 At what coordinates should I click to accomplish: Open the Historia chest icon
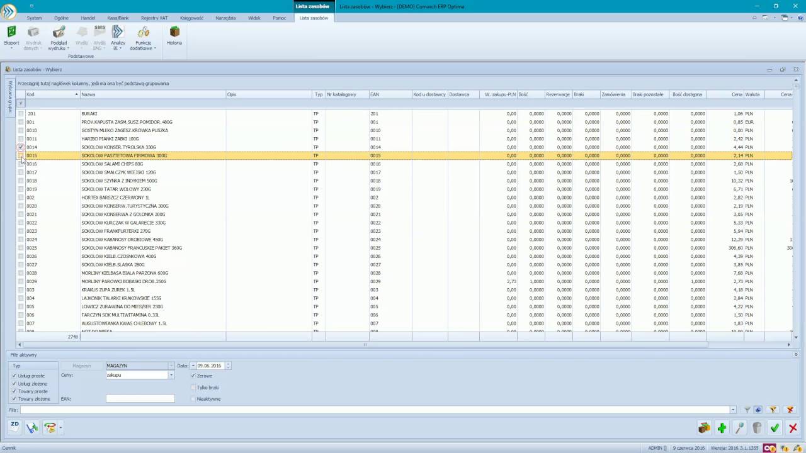[x=174, y=32]
